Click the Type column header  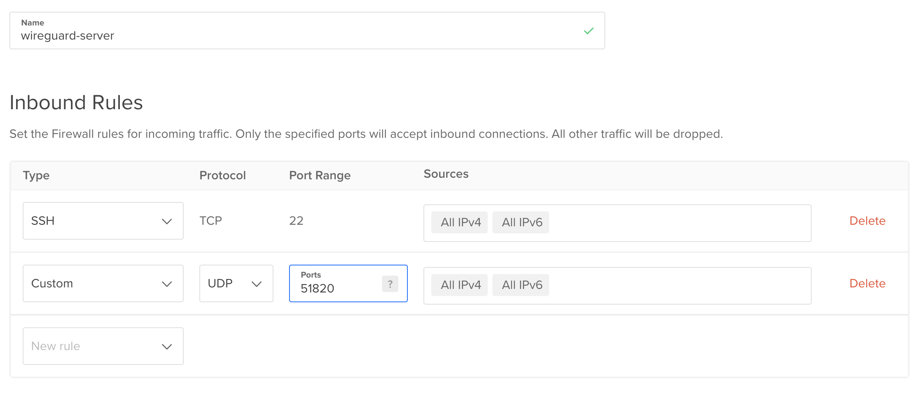click(x=36, y=175)
